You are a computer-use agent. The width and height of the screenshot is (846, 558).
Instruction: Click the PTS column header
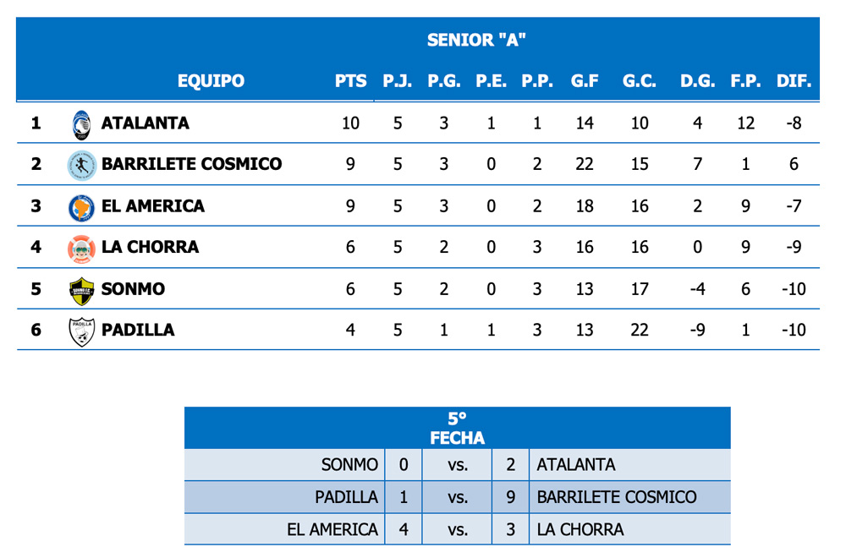[x=350, y=82]
